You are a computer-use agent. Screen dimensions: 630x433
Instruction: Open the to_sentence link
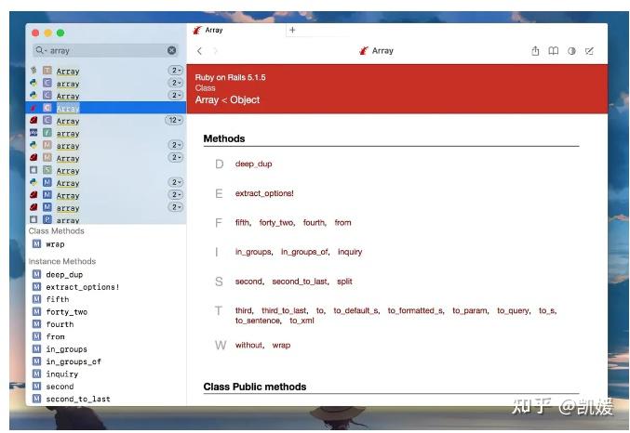click(x=257, y=321)
